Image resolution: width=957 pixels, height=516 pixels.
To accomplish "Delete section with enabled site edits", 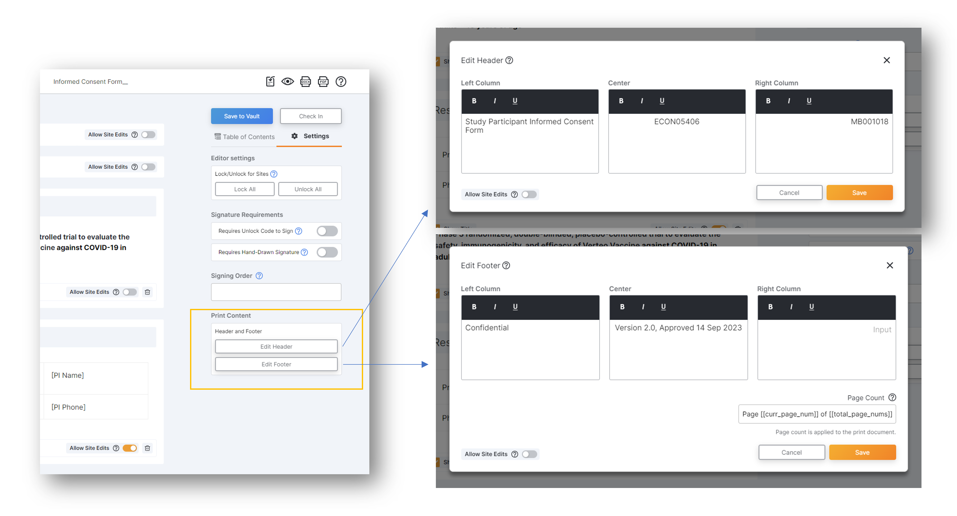I will click(x=148, y=448).
